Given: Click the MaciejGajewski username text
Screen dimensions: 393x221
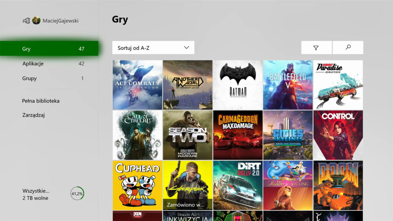Looking at the screenshot, I should [61, 21].
